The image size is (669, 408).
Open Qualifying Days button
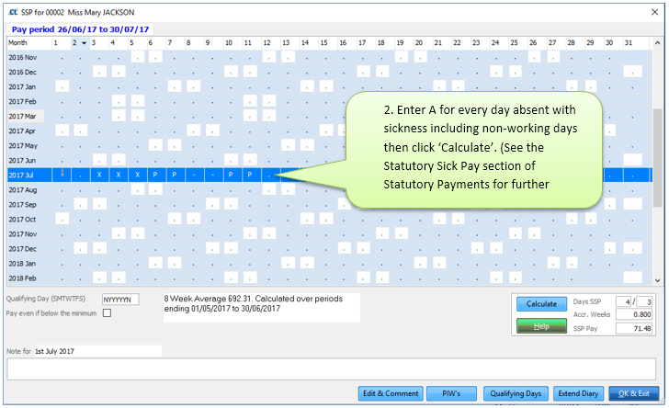coord(516,393)
